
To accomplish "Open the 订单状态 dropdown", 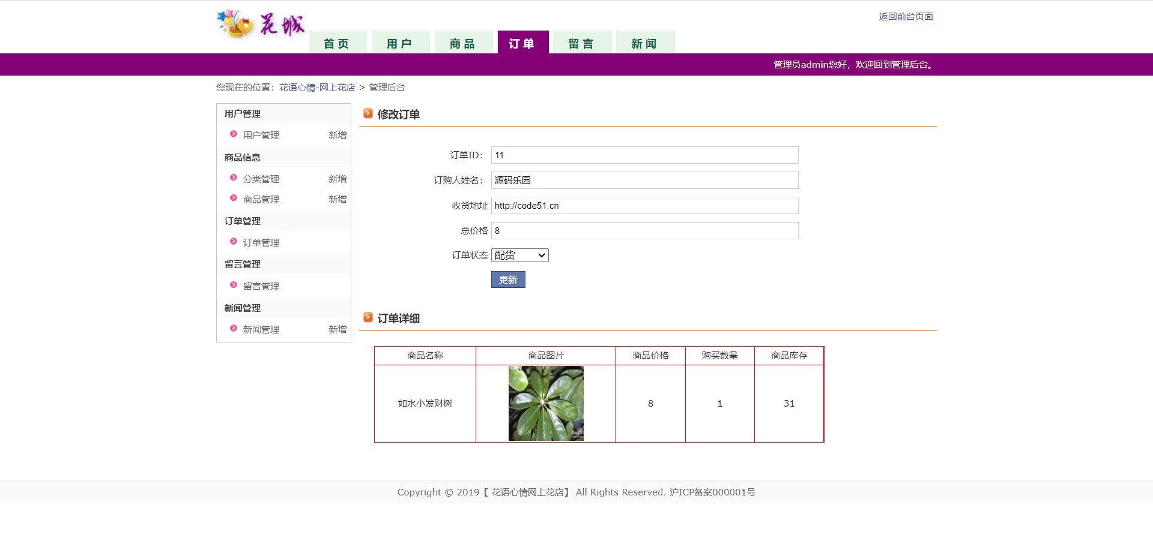I will 520,256.
